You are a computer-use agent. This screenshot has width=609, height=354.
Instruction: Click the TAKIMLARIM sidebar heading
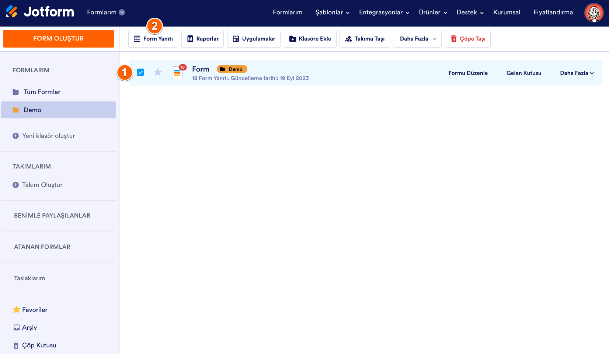32,167
